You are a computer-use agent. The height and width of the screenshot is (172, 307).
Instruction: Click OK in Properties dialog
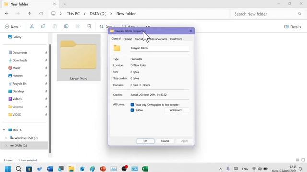[145, 141]
